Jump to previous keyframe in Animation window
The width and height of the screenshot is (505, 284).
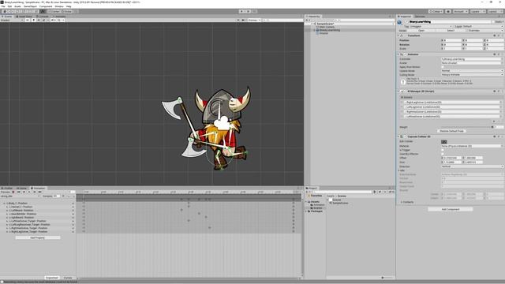(24, 192)
